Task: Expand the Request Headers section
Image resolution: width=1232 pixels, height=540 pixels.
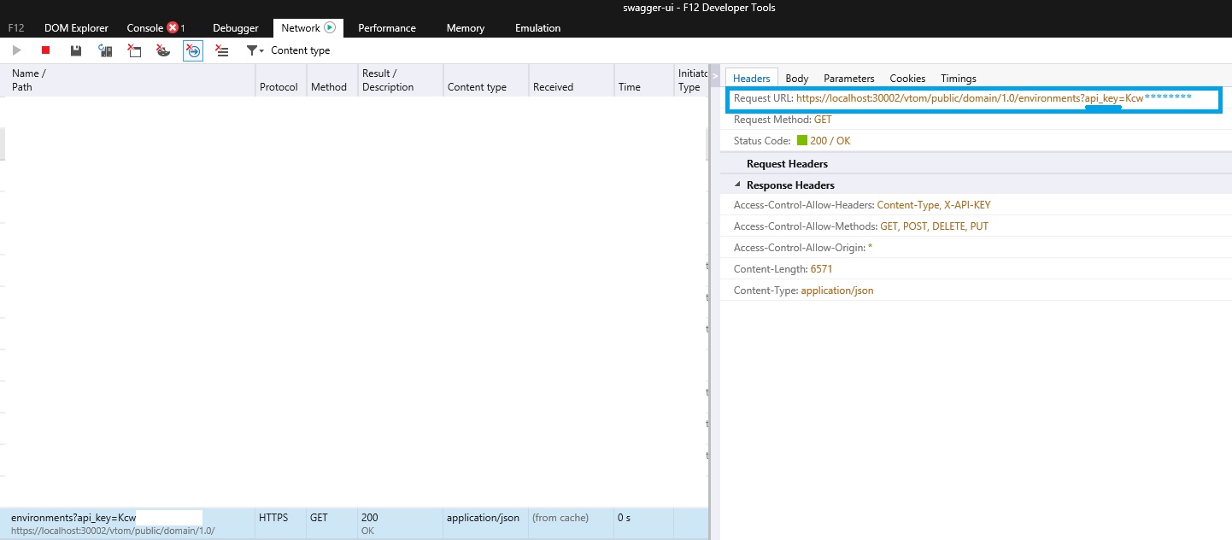Action: (787, 163)
